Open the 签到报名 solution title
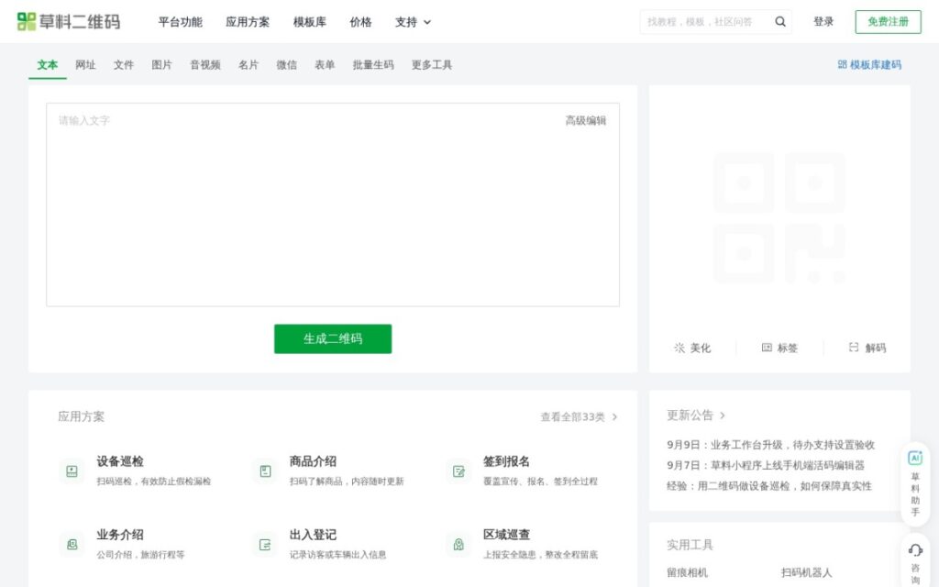Image resolution: width=939 pixels, height=587 pixels. [x=506, y=461]
